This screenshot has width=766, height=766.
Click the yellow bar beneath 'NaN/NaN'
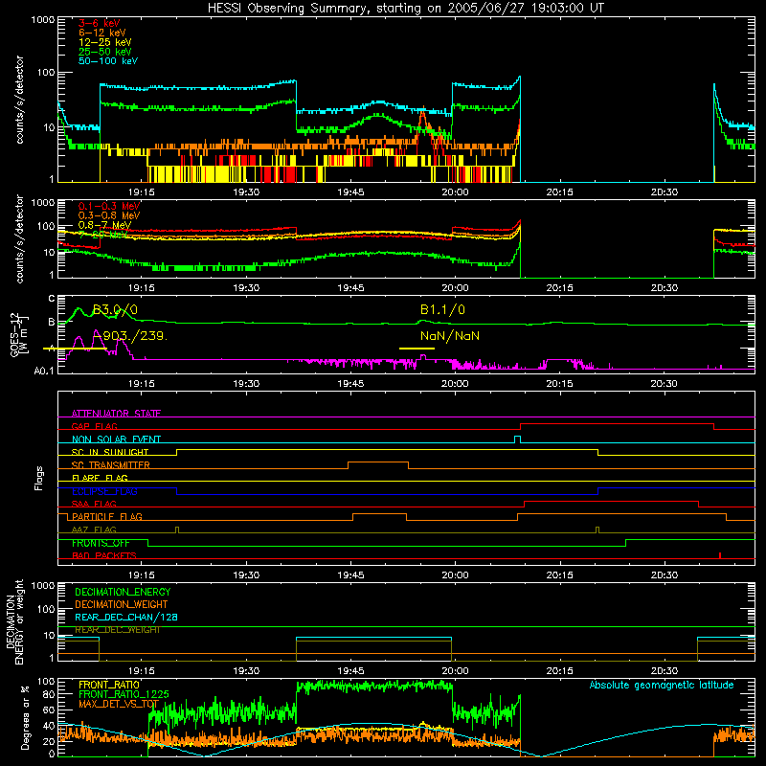click(417, 349)
